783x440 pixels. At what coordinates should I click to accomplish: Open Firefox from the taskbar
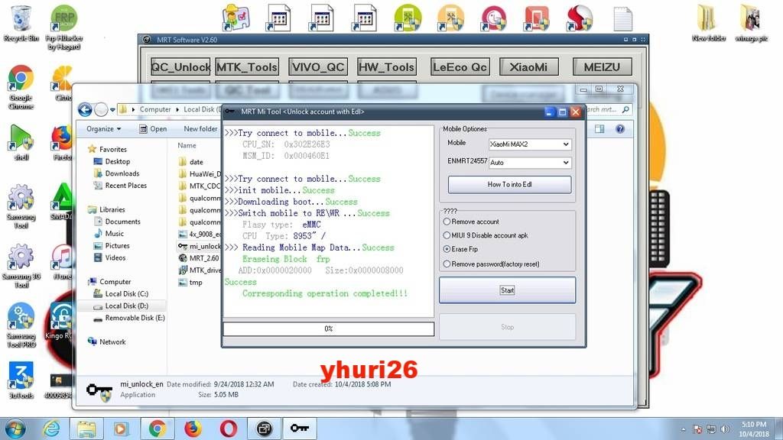193,429
